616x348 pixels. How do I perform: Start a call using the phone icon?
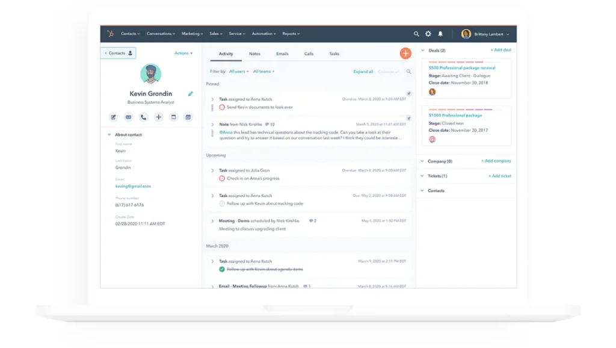click(143, 117)
